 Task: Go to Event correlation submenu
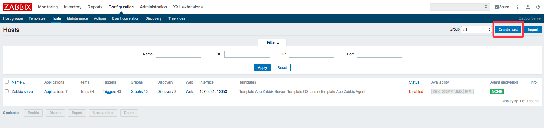pos(126,18)
